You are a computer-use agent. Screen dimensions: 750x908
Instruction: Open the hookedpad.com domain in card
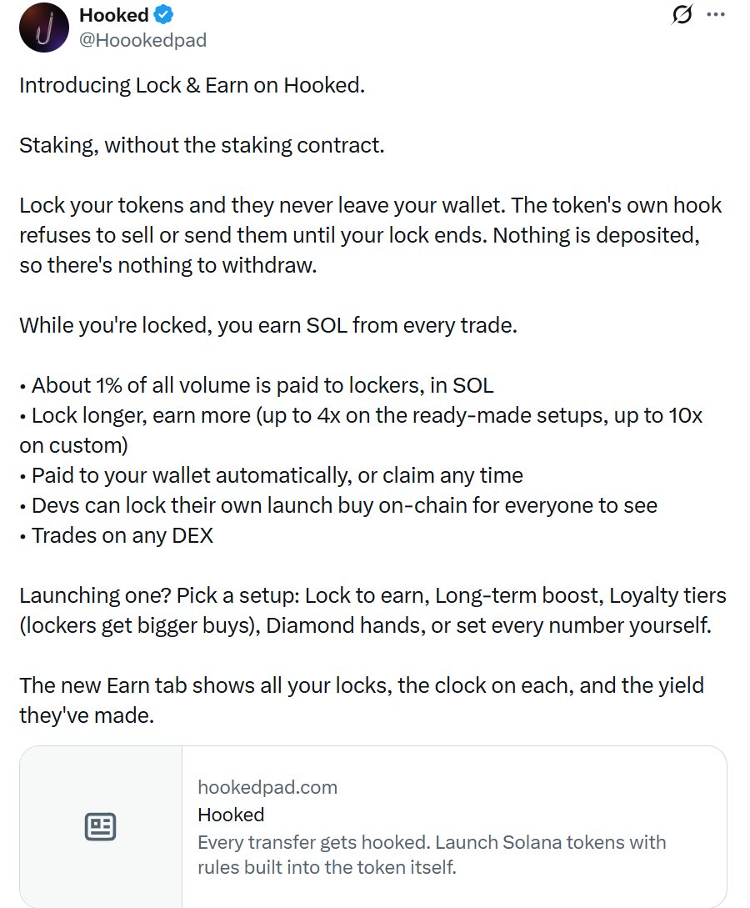[x=267, y=787]
